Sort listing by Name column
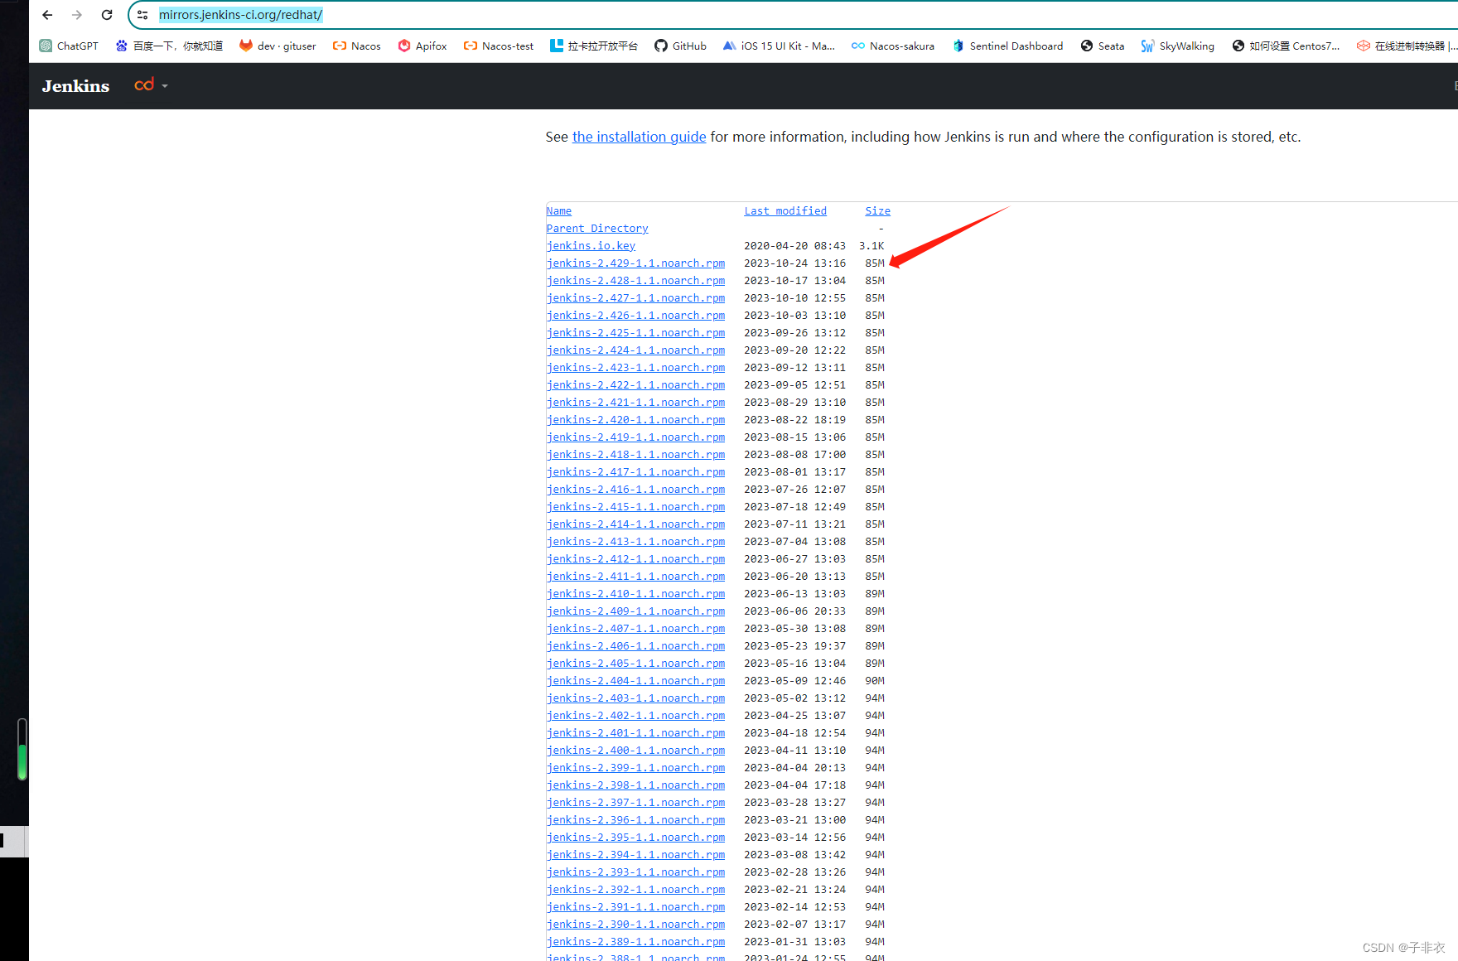 click(559, 211)
